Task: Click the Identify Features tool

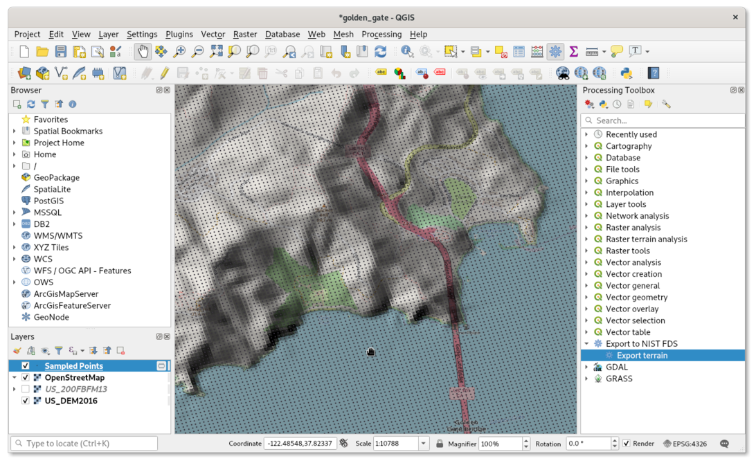Action: pyautogui.click(x=407, y=51)
